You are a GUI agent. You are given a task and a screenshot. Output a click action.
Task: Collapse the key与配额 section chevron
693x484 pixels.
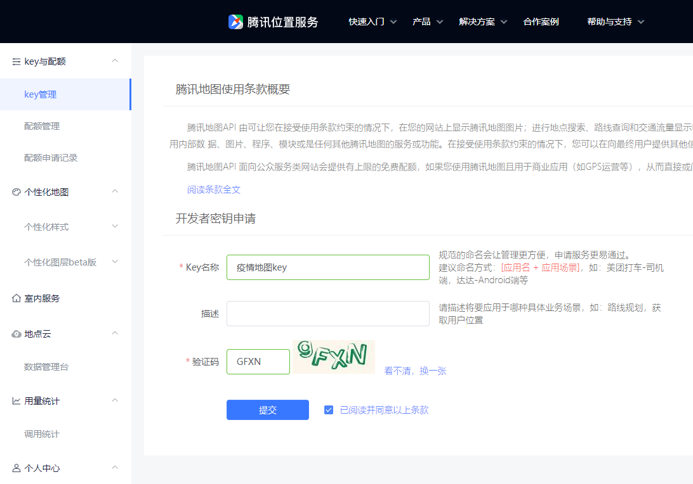coord(115,61)
